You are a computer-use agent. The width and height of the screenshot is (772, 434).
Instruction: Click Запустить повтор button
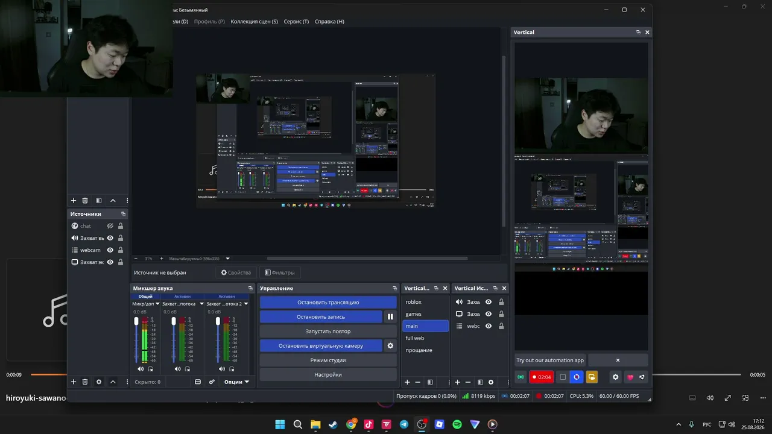[x=328, y=331]
